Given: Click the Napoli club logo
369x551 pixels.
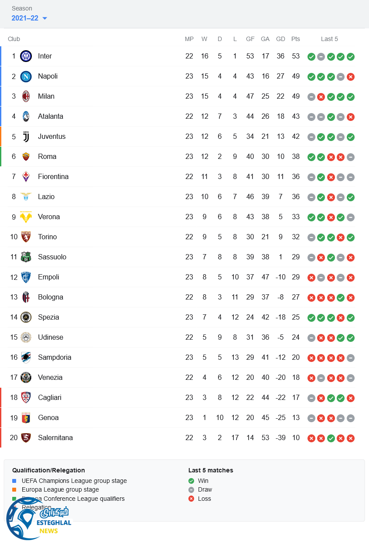Looking at the screenshot, I should [26, 76].
